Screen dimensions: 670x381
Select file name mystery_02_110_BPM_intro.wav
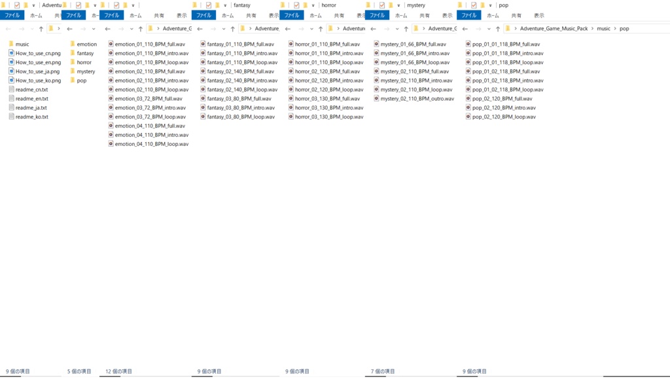[416, 81]
